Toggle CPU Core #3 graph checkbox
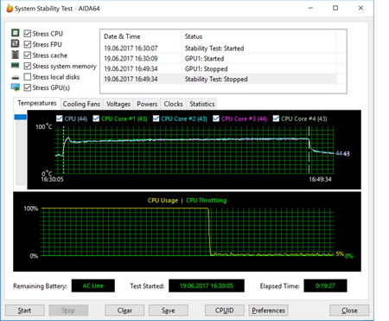The width and height of the screenshot is (389, 321). (x=216, y=119)
